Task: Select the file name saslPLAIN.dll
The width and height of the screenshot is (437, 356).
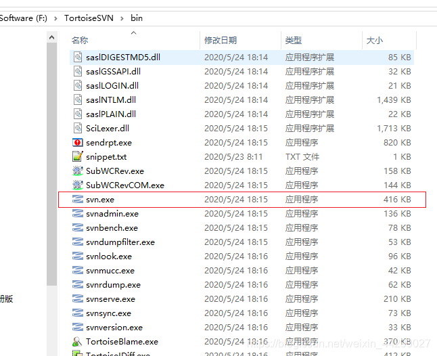Action: [x=111, y=114]
